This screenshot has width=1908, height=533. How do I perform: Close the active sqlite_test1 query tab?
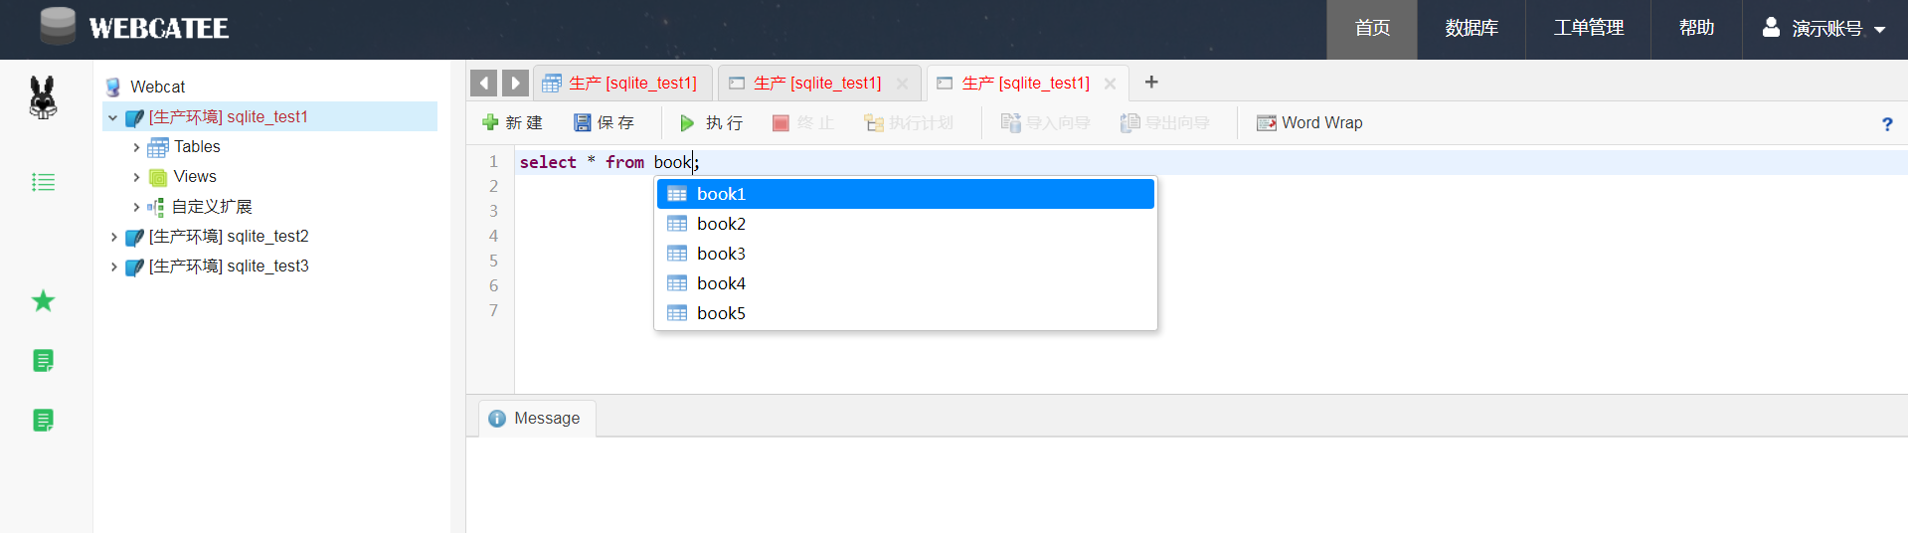click(x=1110, y=84)
